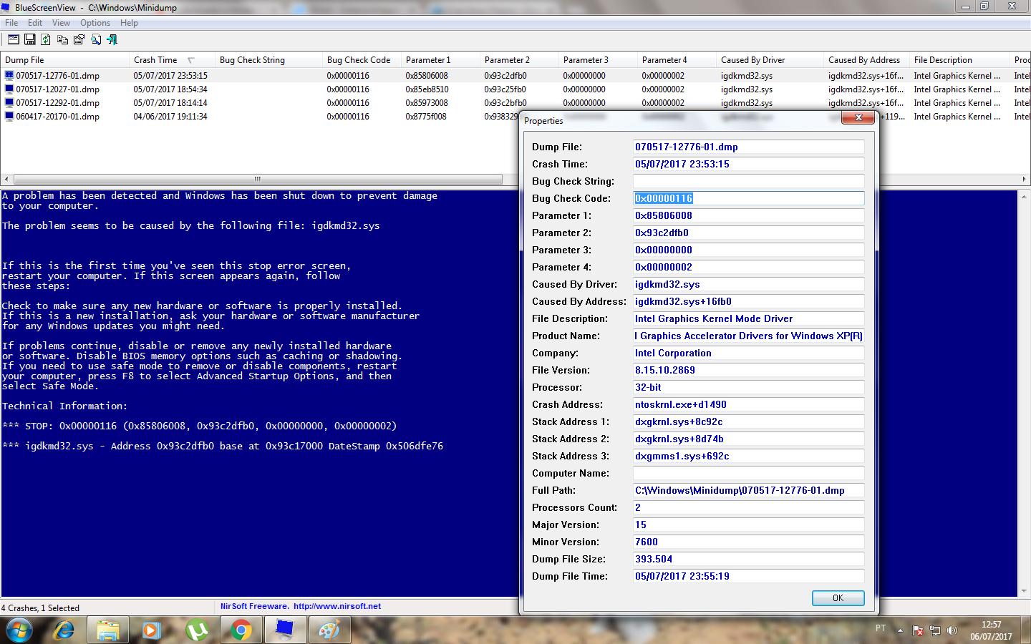Click the icon of dump 070517-12292-01.dmp
This screenshot has height=644, width=1031.
pos(9,102)
